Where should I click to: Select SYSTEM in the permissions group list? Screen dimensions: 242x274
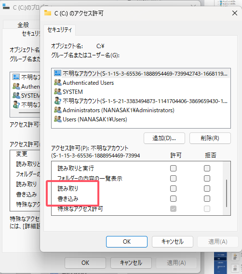(73, 92)
